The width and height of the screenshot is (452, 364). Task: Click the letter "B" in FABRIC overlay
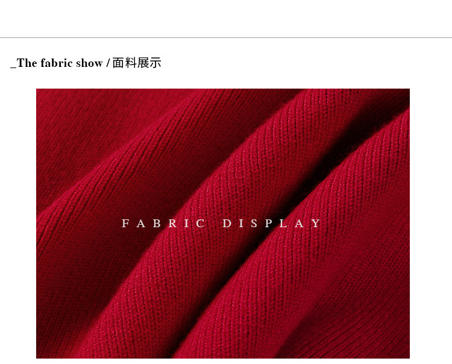pyautogui.click(x=157, y=224)
